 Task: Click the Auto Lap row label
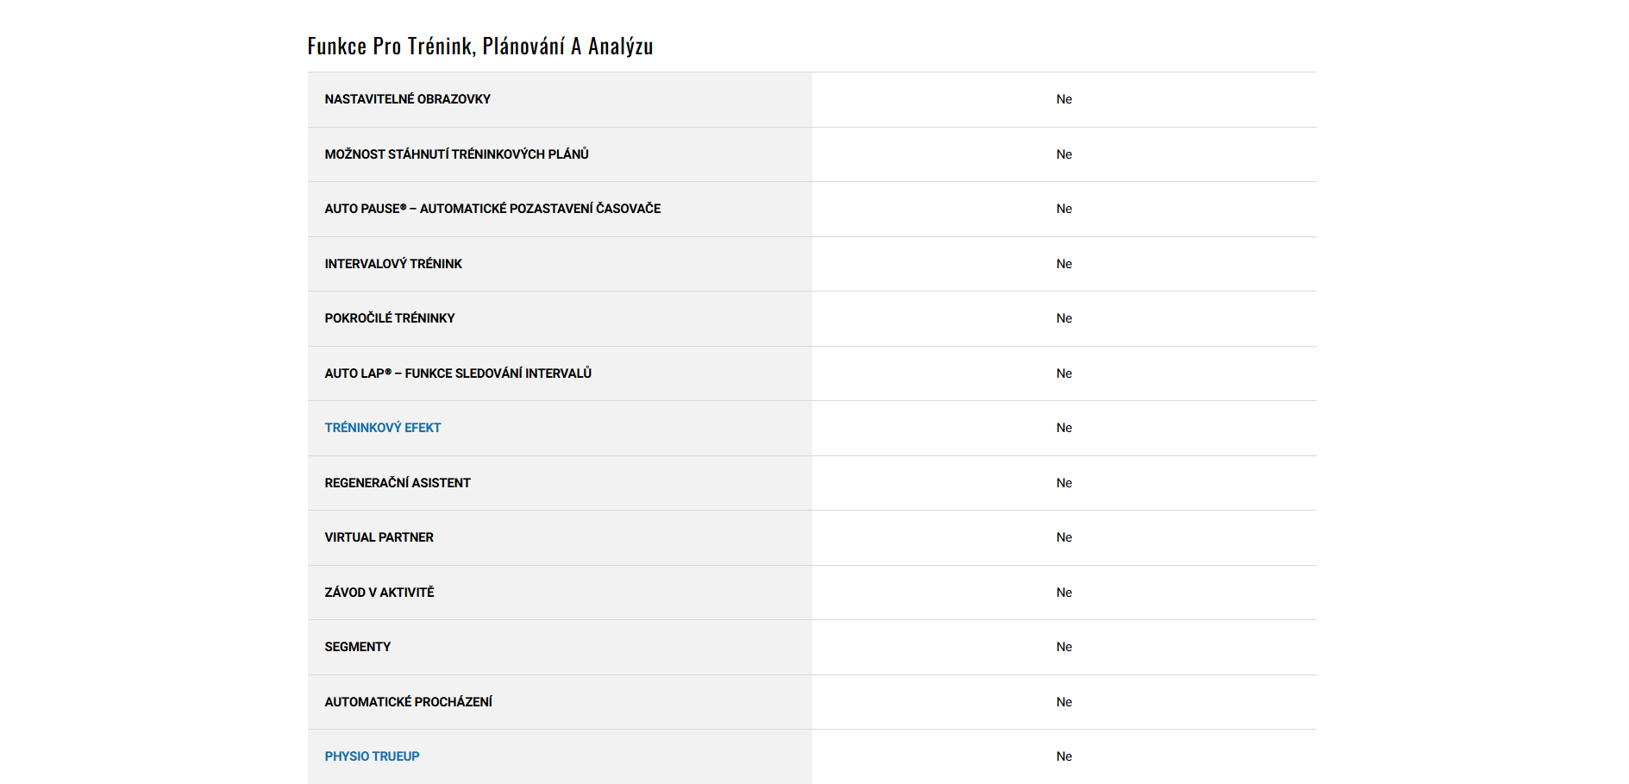pos(458,373)
